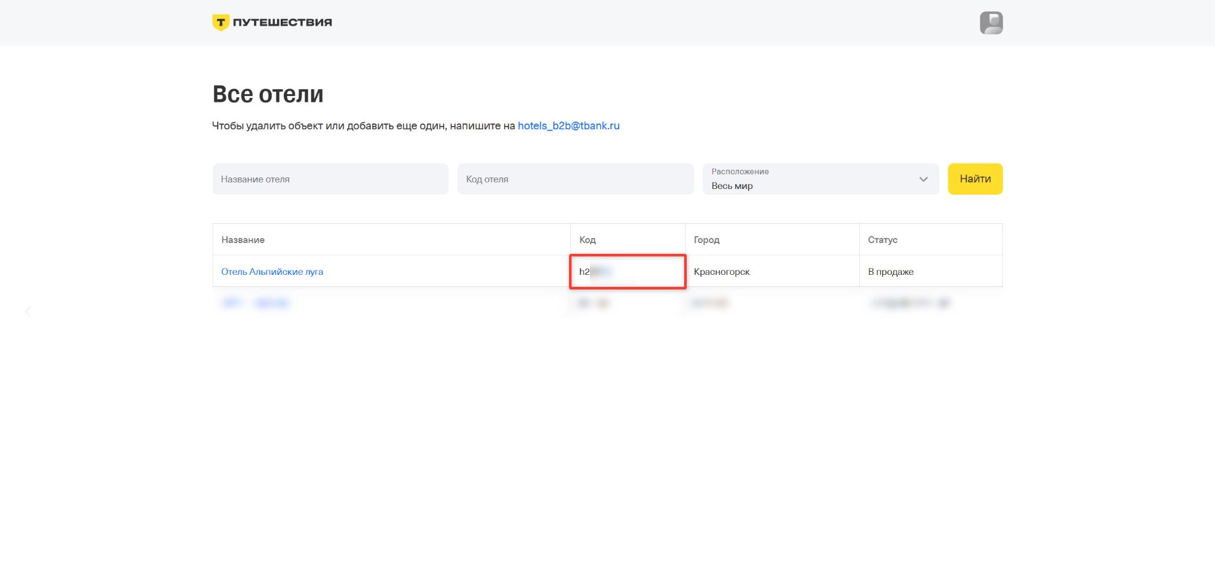1222x565 pixels.
Task: Select the highlighted hotel code cell
Action: (627, 272)
